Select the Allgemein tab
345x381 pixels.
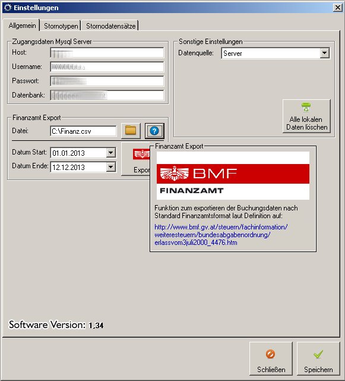pyautogui.click(x=22, y=25)
